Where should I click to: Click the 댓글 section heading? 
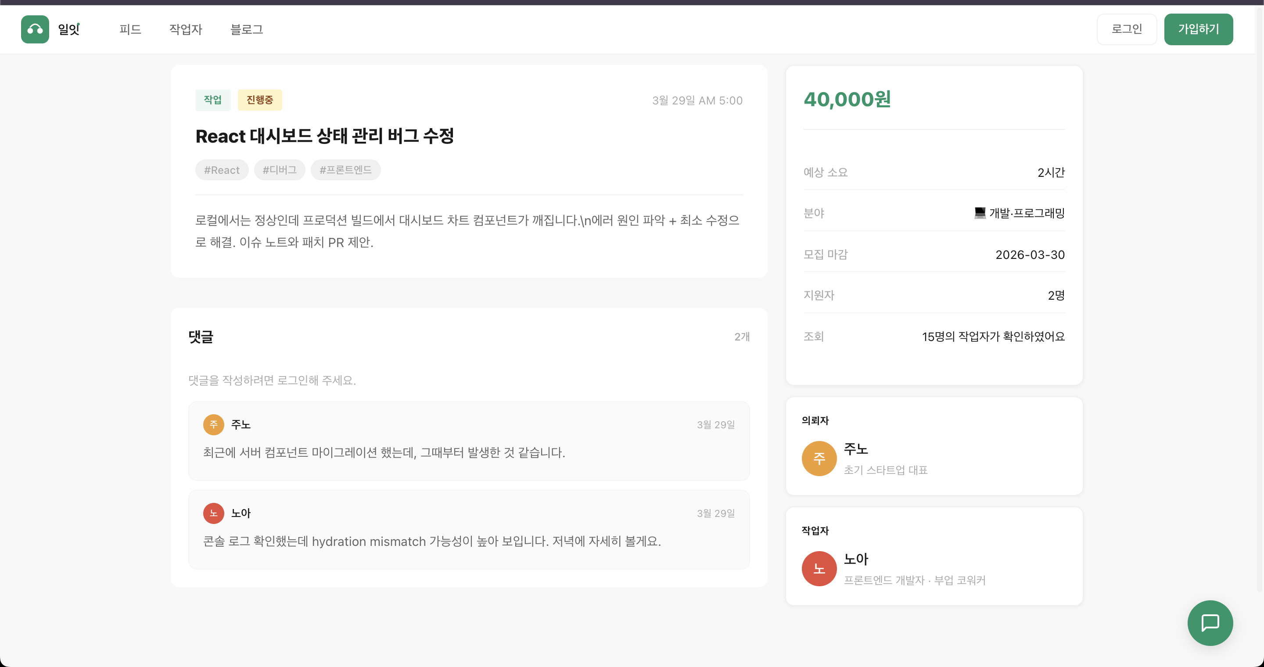[x=201, y=337]
